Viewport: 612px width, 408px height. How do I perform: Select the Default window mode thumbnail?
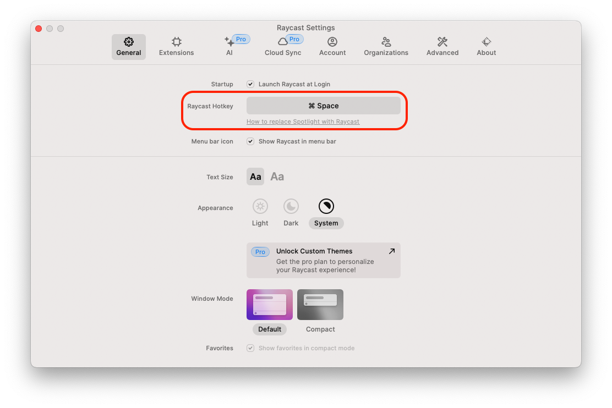pos(270,305)
